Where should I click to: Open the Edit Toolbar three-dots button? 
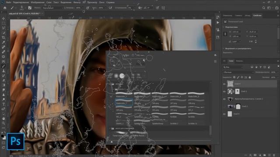coord(3,128)
